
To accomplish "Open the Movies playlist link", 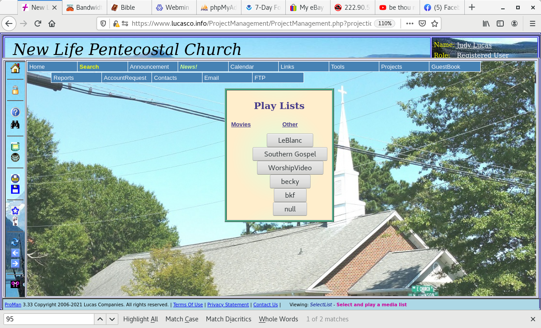I will point(241,125).
